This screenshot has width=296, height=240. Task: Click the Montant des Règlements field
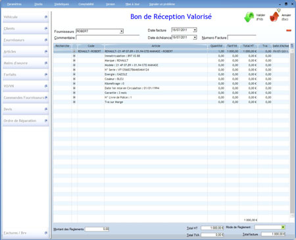pos(97,229)
